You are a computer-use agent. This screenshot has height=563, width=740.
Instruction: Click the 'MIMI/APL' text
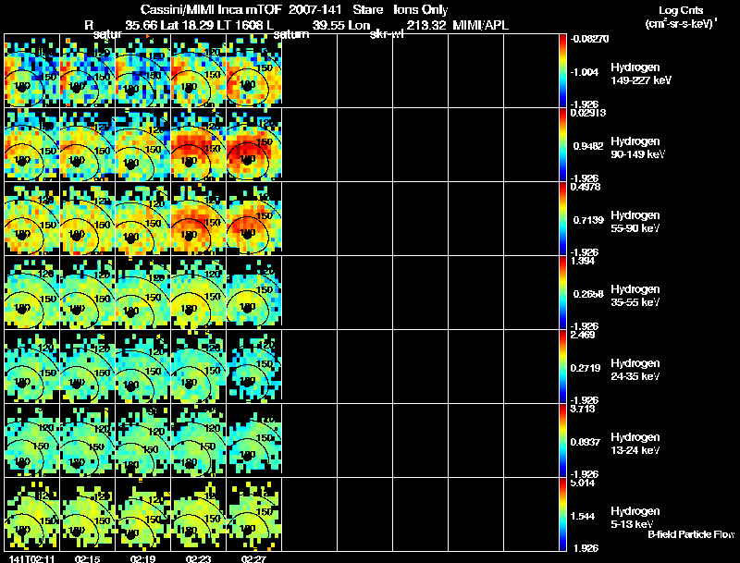coord(480,25)
